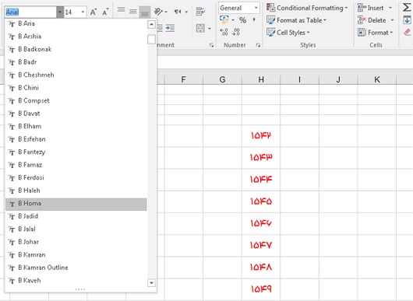Choose B Cheshmeh font
Image resolution: width=413 pixels, height=301 pixels.
point(76,75)
